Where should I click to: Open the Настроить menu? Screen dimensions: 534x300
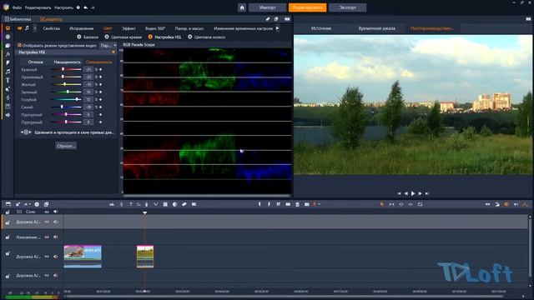point(63,7)
